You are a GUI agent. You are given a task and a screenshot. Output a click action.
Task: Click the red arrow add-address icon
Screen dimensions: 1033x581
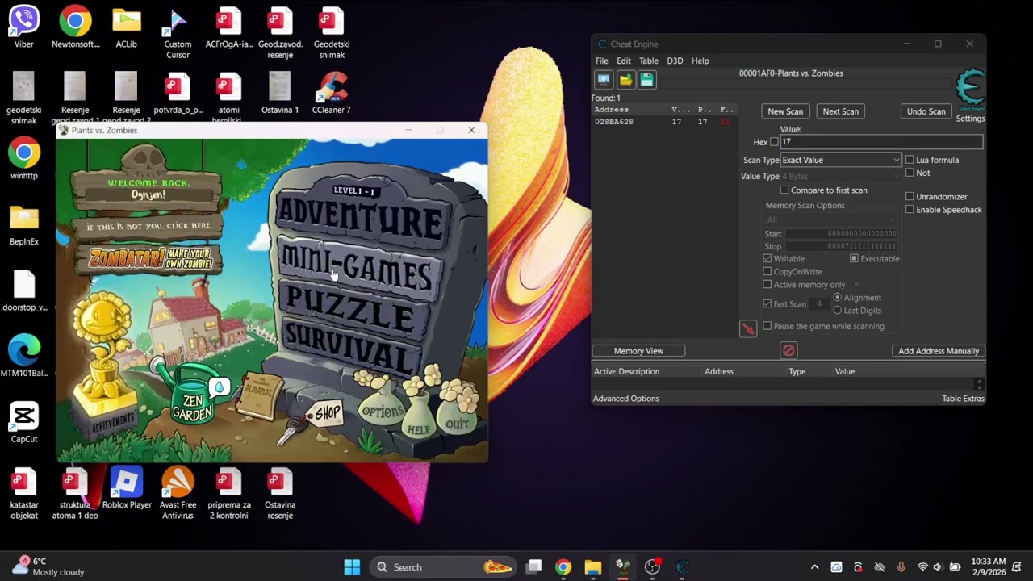748,328
